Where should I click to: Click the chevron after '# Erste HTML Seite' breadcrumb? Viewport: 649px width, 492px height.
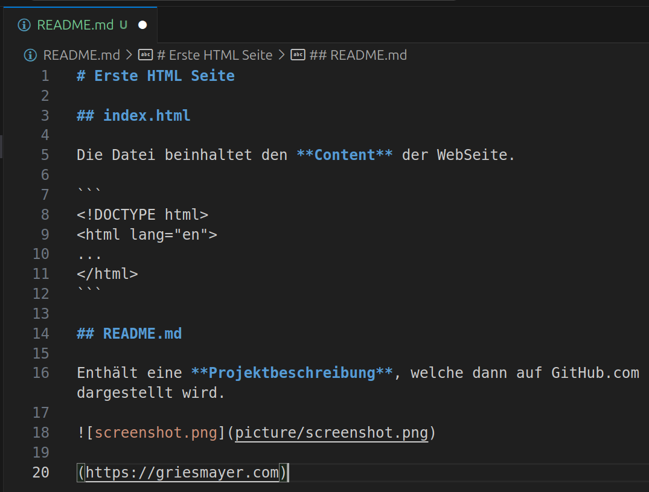281,55
